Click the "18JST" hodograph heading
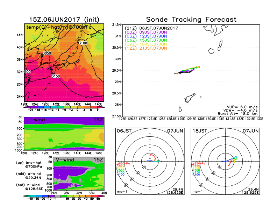 [200, 131]
